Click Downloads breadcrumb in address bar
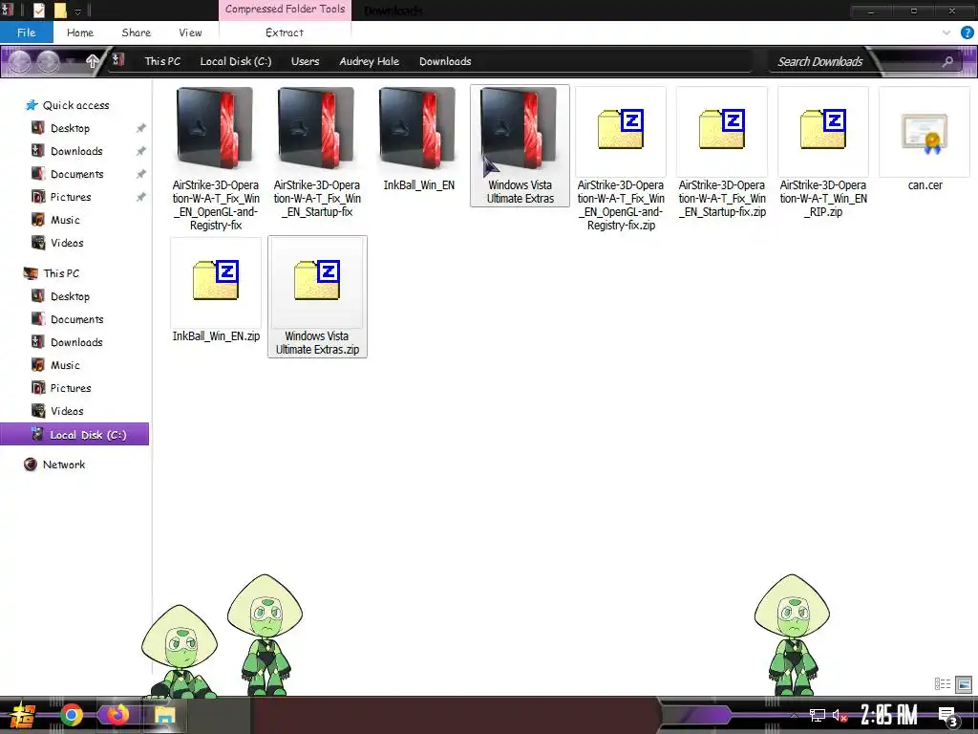The height and width of the screenshot is (734, 978). coord(445,61)
